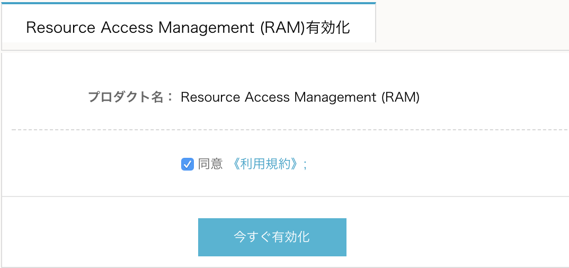Click the プロダクト名 label
Image resolution: width=569 pixels, height=268 pixels.
click(x=131, y=97)
